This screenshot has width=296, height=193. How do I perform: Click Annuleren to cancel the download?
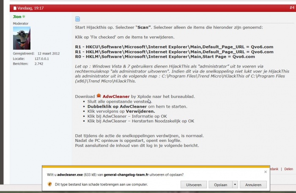pyautogui.click(x=253, y=185)
